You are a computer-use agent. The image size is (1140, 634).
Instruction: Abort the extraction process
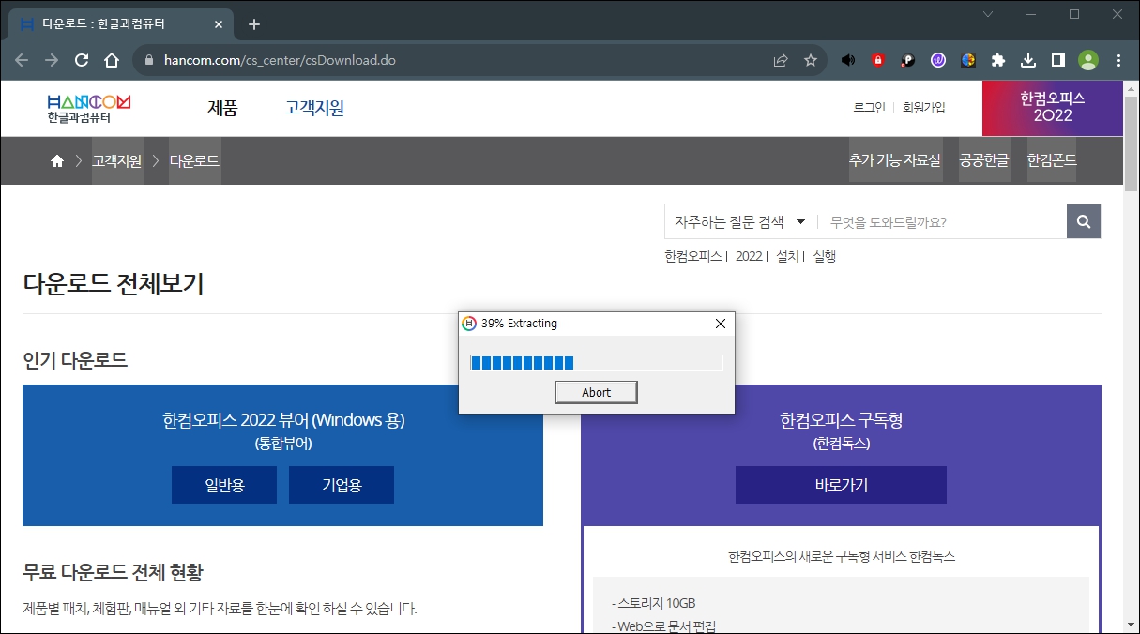pos(596,391)
